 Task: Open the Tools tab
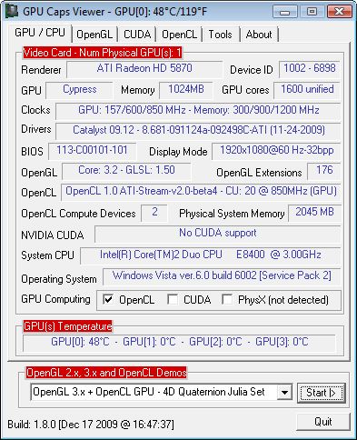[x=220, y=35]
